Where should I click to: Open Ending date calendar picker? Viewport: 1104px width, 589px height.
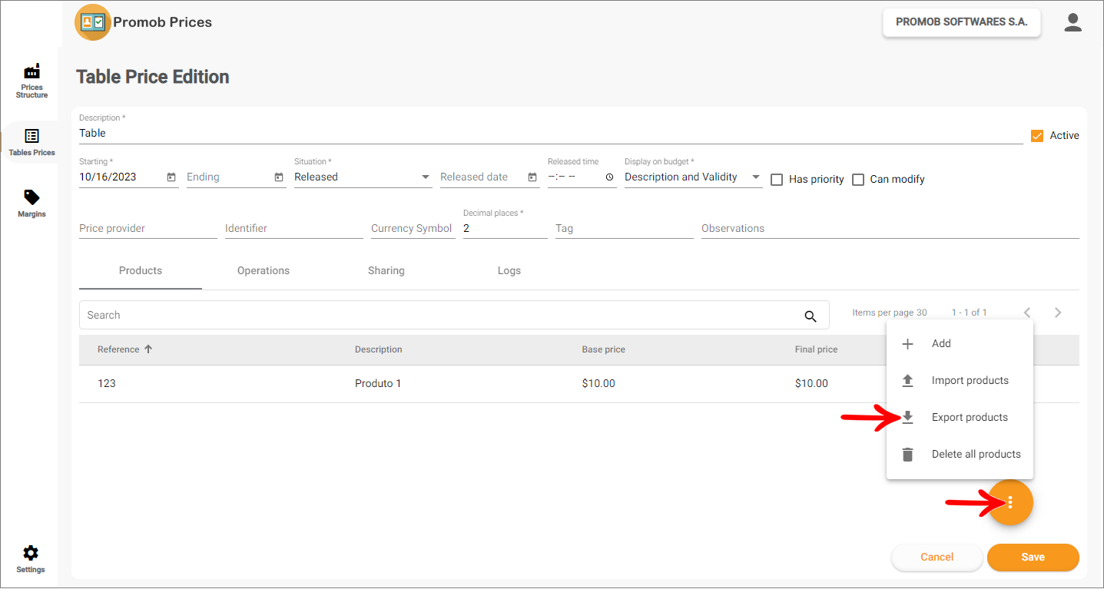(278, 177)
